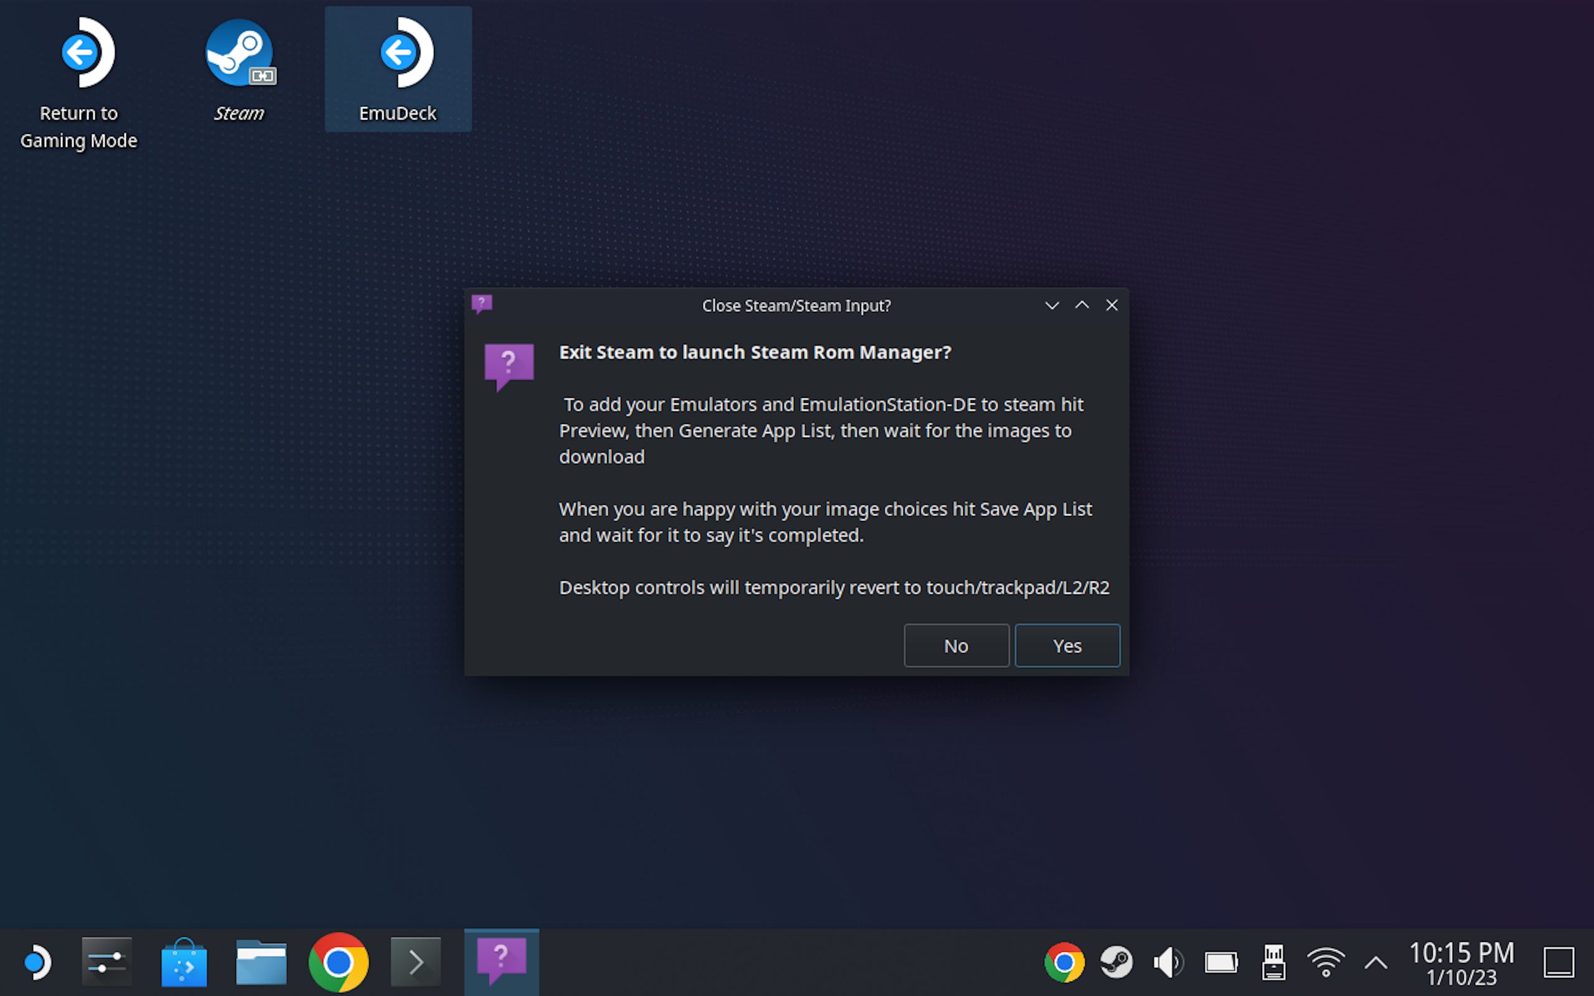
Task: Click the Chrome icon in system tray
Action: tap(1064, 963)
